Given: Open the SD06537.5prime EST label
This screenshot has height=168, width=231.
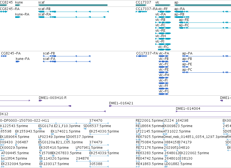Looking at the screenshot, I should tap(97, 126).
